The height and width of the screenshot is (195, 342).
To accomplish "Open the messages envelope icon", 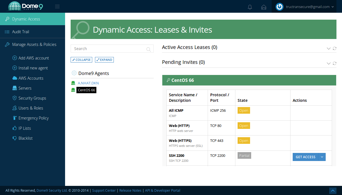I will tap(264, 7).
